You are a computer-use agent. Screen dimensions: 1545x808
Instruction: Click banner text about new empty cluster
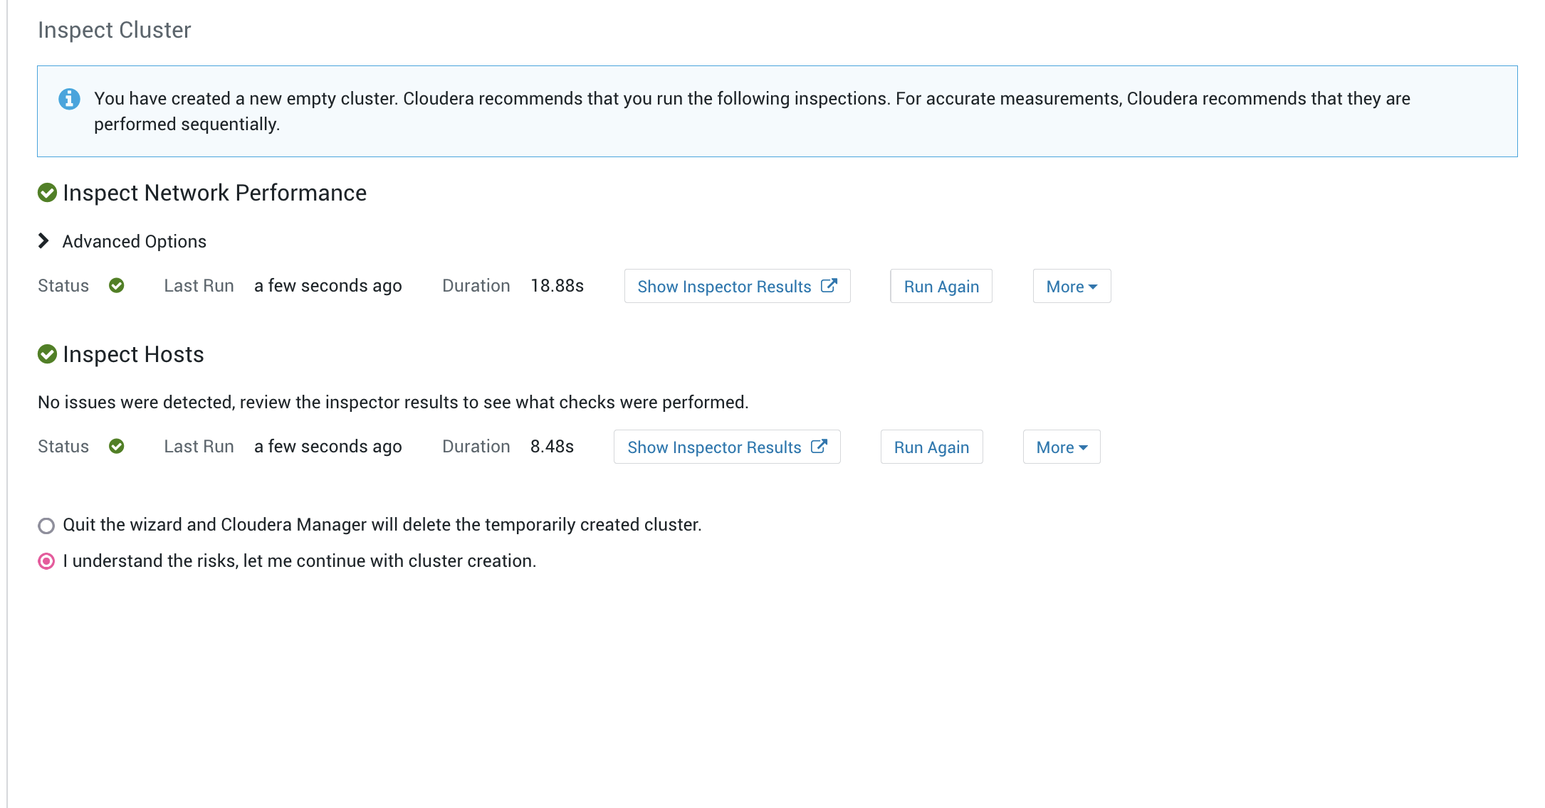pyautogui.click(x=752, y=111)
